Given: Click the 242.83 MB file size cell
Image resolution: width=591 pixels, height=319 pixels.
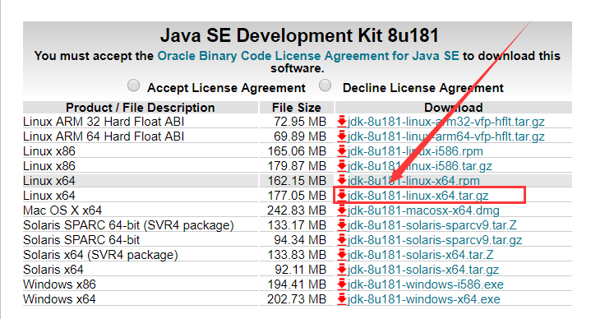Looking at the screenshot, I should pos(297,210).
